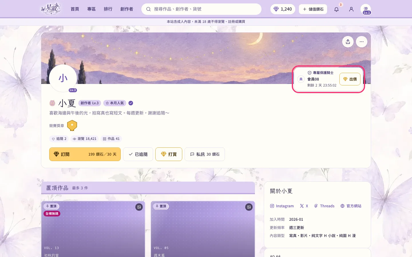Open the VOL. 13 pinned work thumbnail

(x=93, y=229)
